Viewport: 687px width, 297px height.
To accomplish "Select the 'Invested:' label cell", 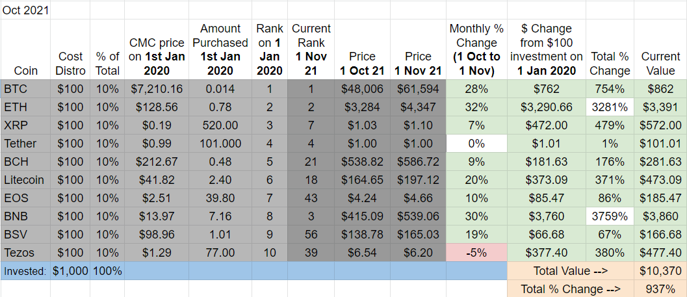I will [x=26, y=271].
